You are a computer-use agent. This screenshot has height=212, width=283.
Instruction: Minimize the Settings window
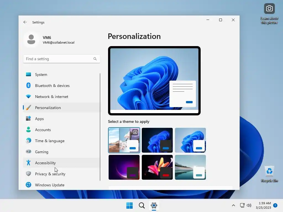click(208, 20)
